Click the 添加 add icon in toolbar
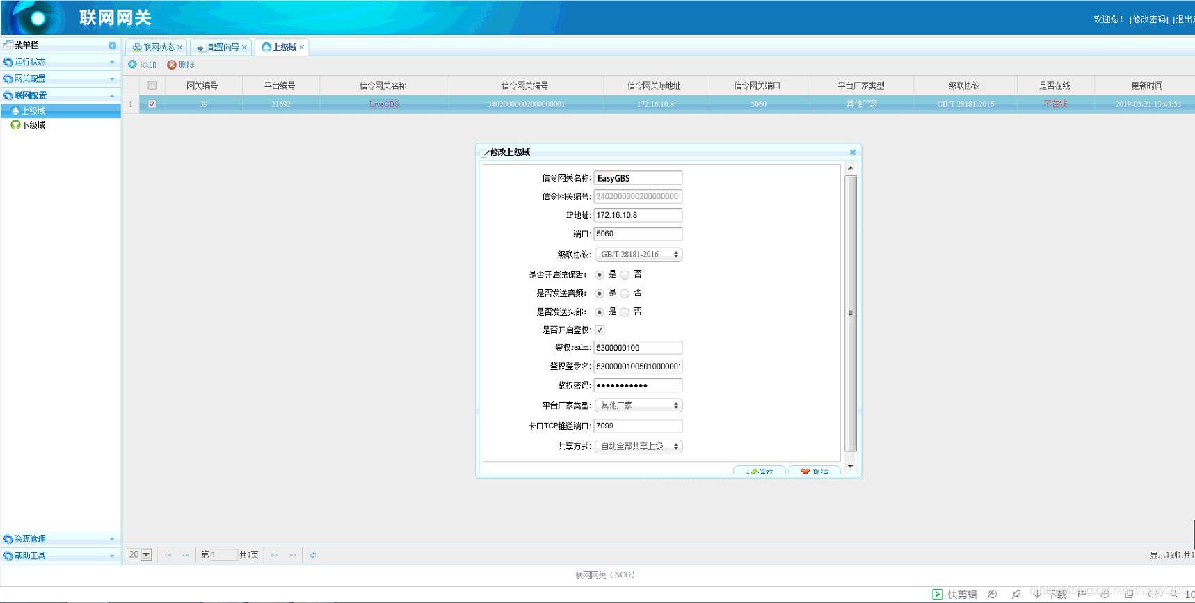Image resolution: width=1195 pixels, height=603 pixels. [132, 64]
